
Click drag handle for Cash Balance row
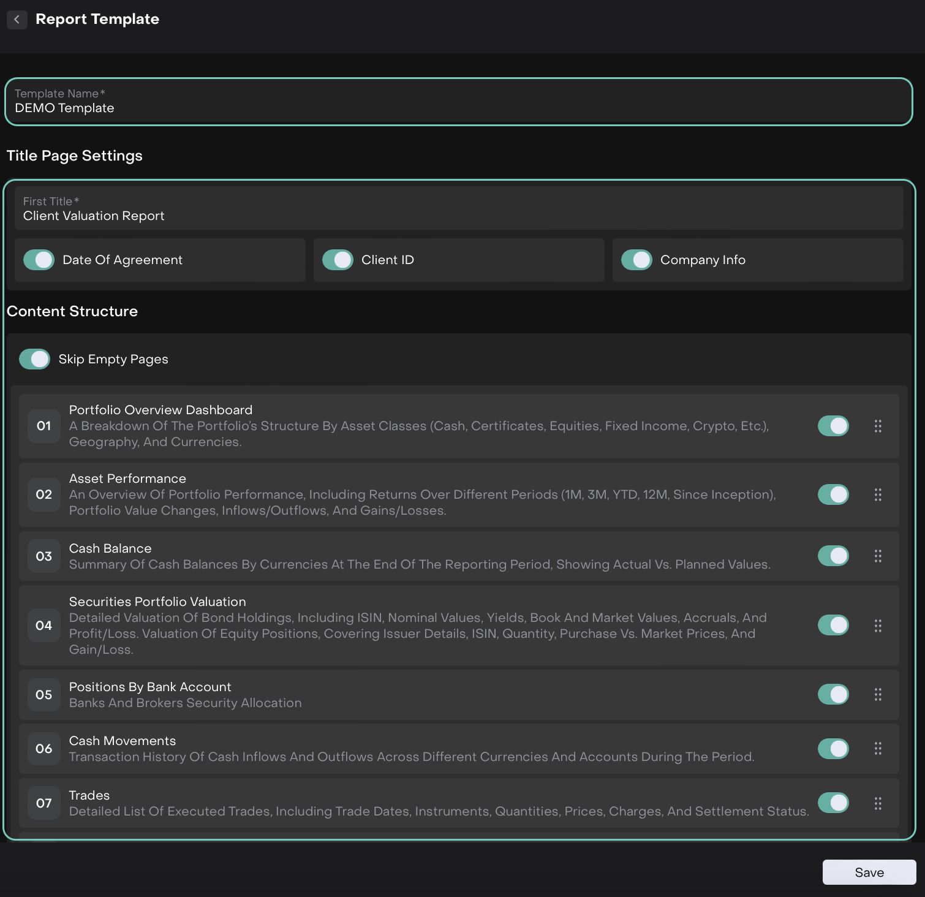point(878,556)
